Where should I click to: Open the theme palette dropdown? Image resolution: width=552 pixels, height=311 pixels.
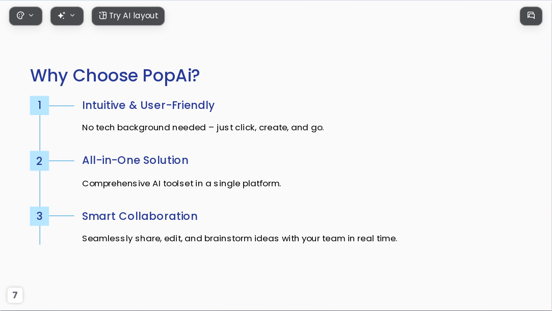(x=25, y=16)
